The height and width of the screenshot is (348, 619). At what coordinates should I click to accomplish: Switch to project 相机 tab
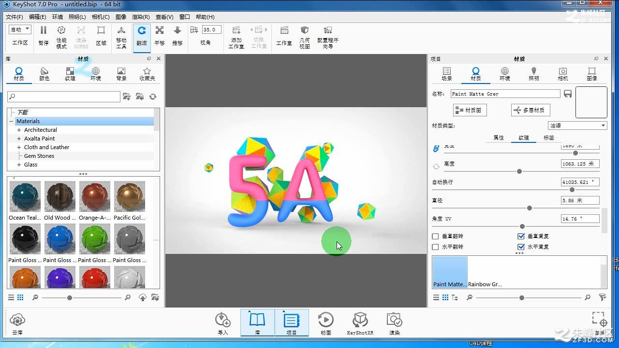point(563,74)
